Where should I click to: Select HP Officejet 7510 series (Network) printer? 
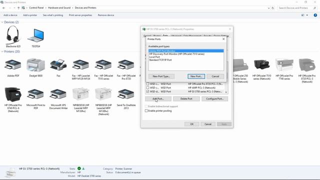pos(262,69)
